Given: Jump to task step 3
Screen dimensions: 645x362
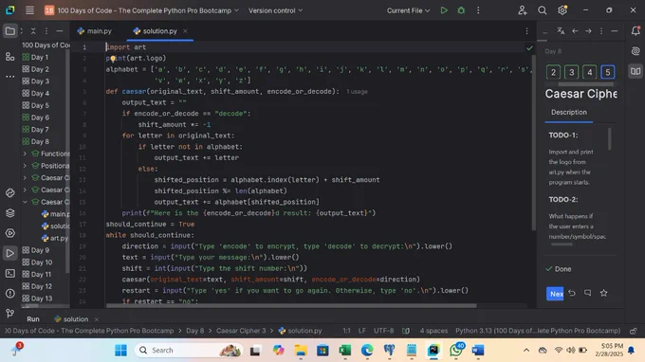Looking at the screenshot, I should (571, 72).
